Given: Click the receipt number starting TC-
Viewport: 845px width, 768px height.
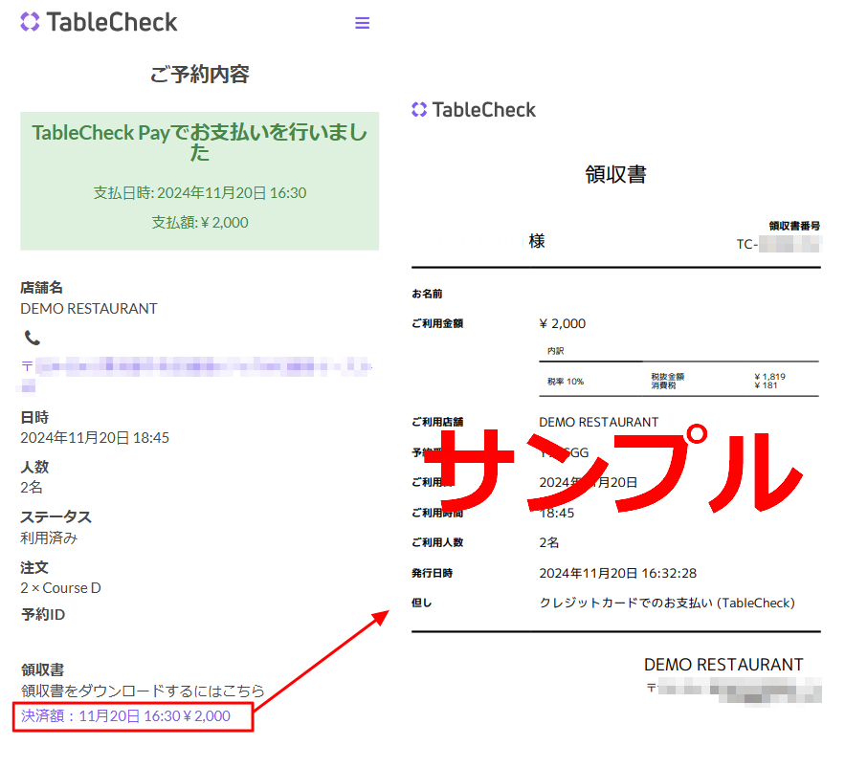Looking at the screenshot, I should [x=778, y=244].
